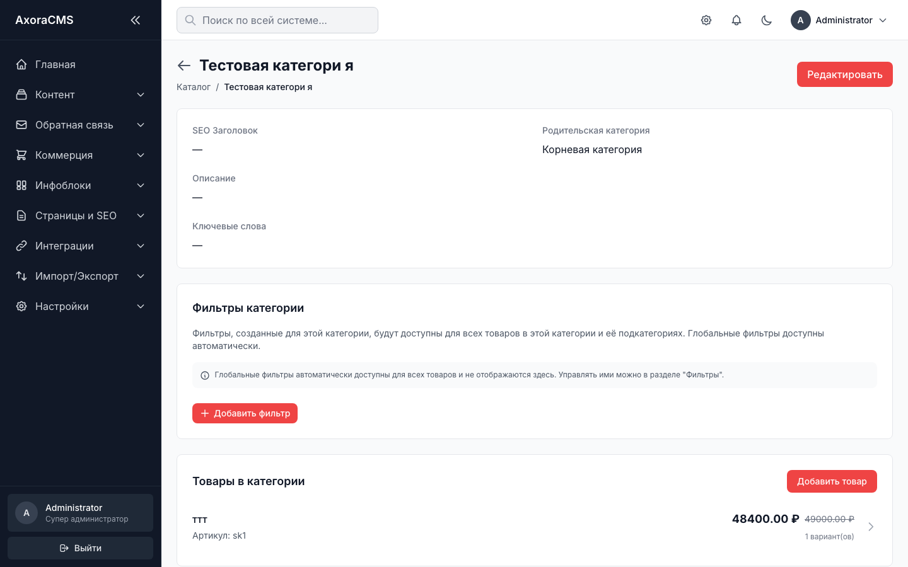Viewport: 908px width, 567px height.
Task: Click the envelope icon for Обратная связь
Action: click(21, 125)
